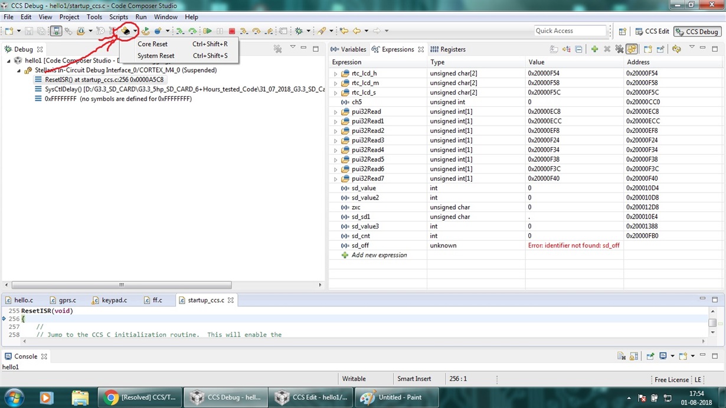Switch to CCS Edit perspective

pos(652,31)
